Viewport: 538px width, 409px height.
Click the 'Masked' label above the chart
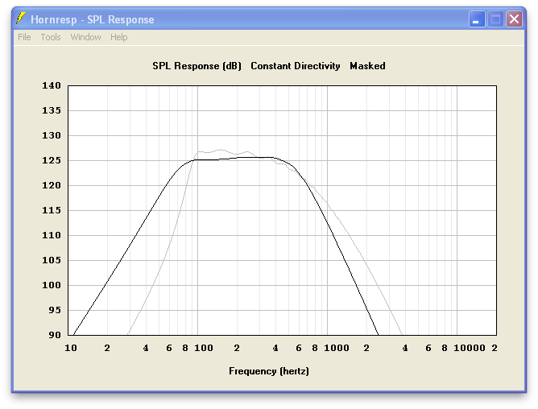[367, 66]
